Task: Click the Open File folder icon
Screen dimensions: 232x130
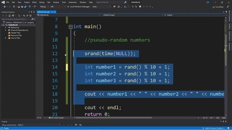Action: 19,7
